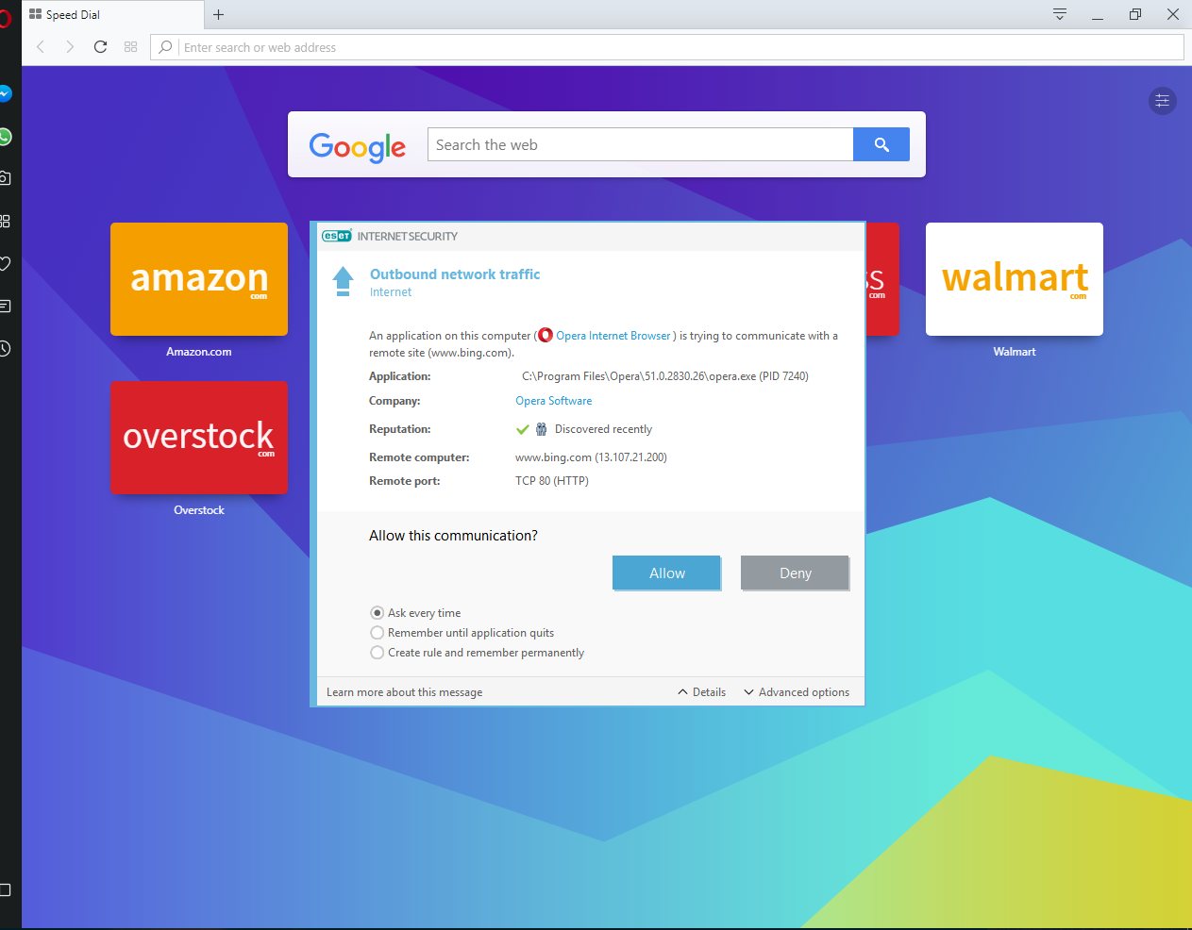
Task: Click the opera.exe application path text
Action: click(x=665, y=376)
